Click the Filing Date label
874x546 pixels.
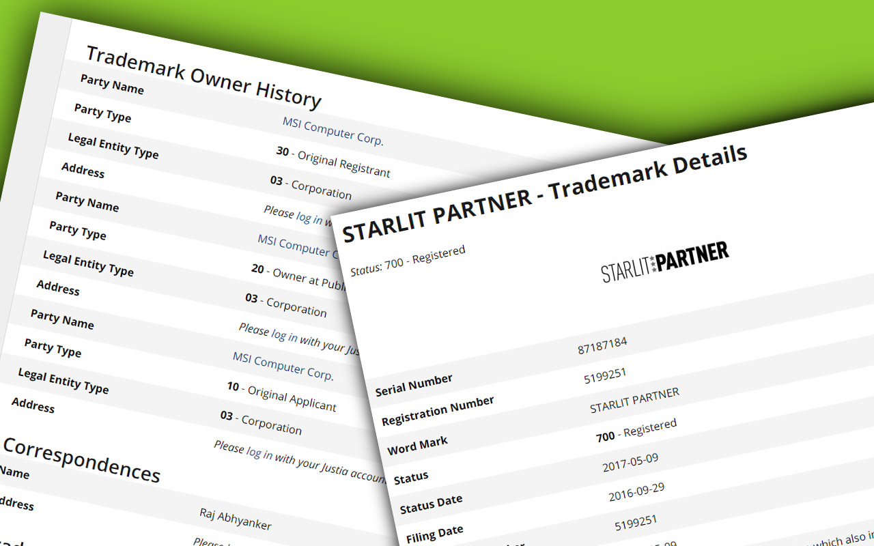coord(435,534)
